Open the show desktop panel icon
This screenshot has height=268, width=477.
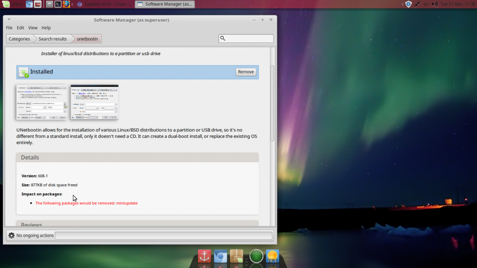(49, 4)
